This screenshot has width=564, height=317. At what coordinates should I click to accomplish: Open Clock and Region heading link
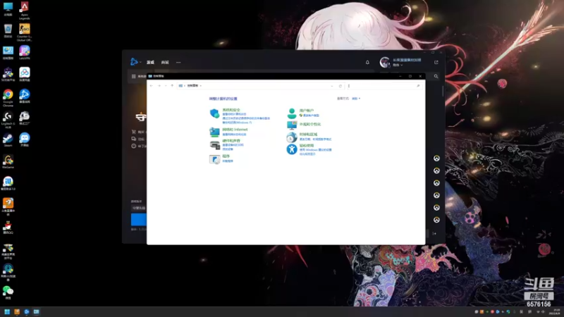(308, 135)
